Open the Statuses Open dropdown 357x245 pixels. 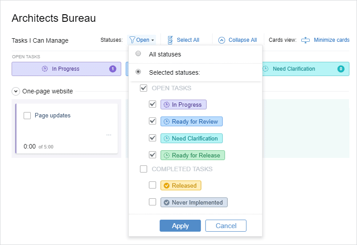[x=142, y=40]
